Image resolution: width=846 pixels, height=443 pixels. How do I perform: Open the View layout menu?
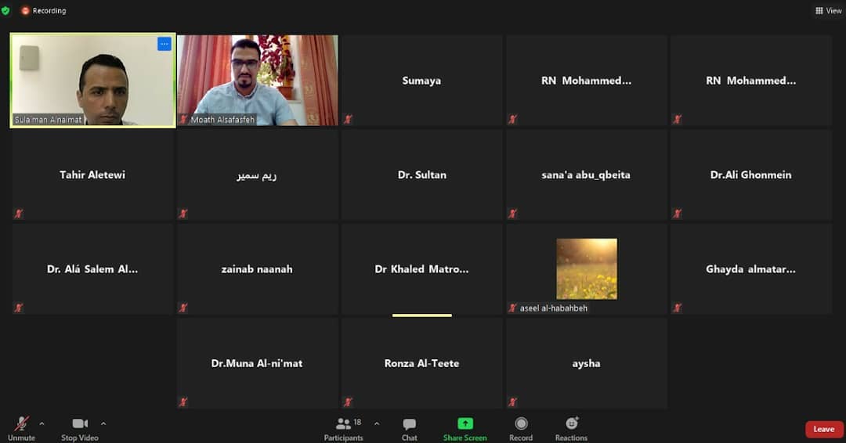coord(828,11)
